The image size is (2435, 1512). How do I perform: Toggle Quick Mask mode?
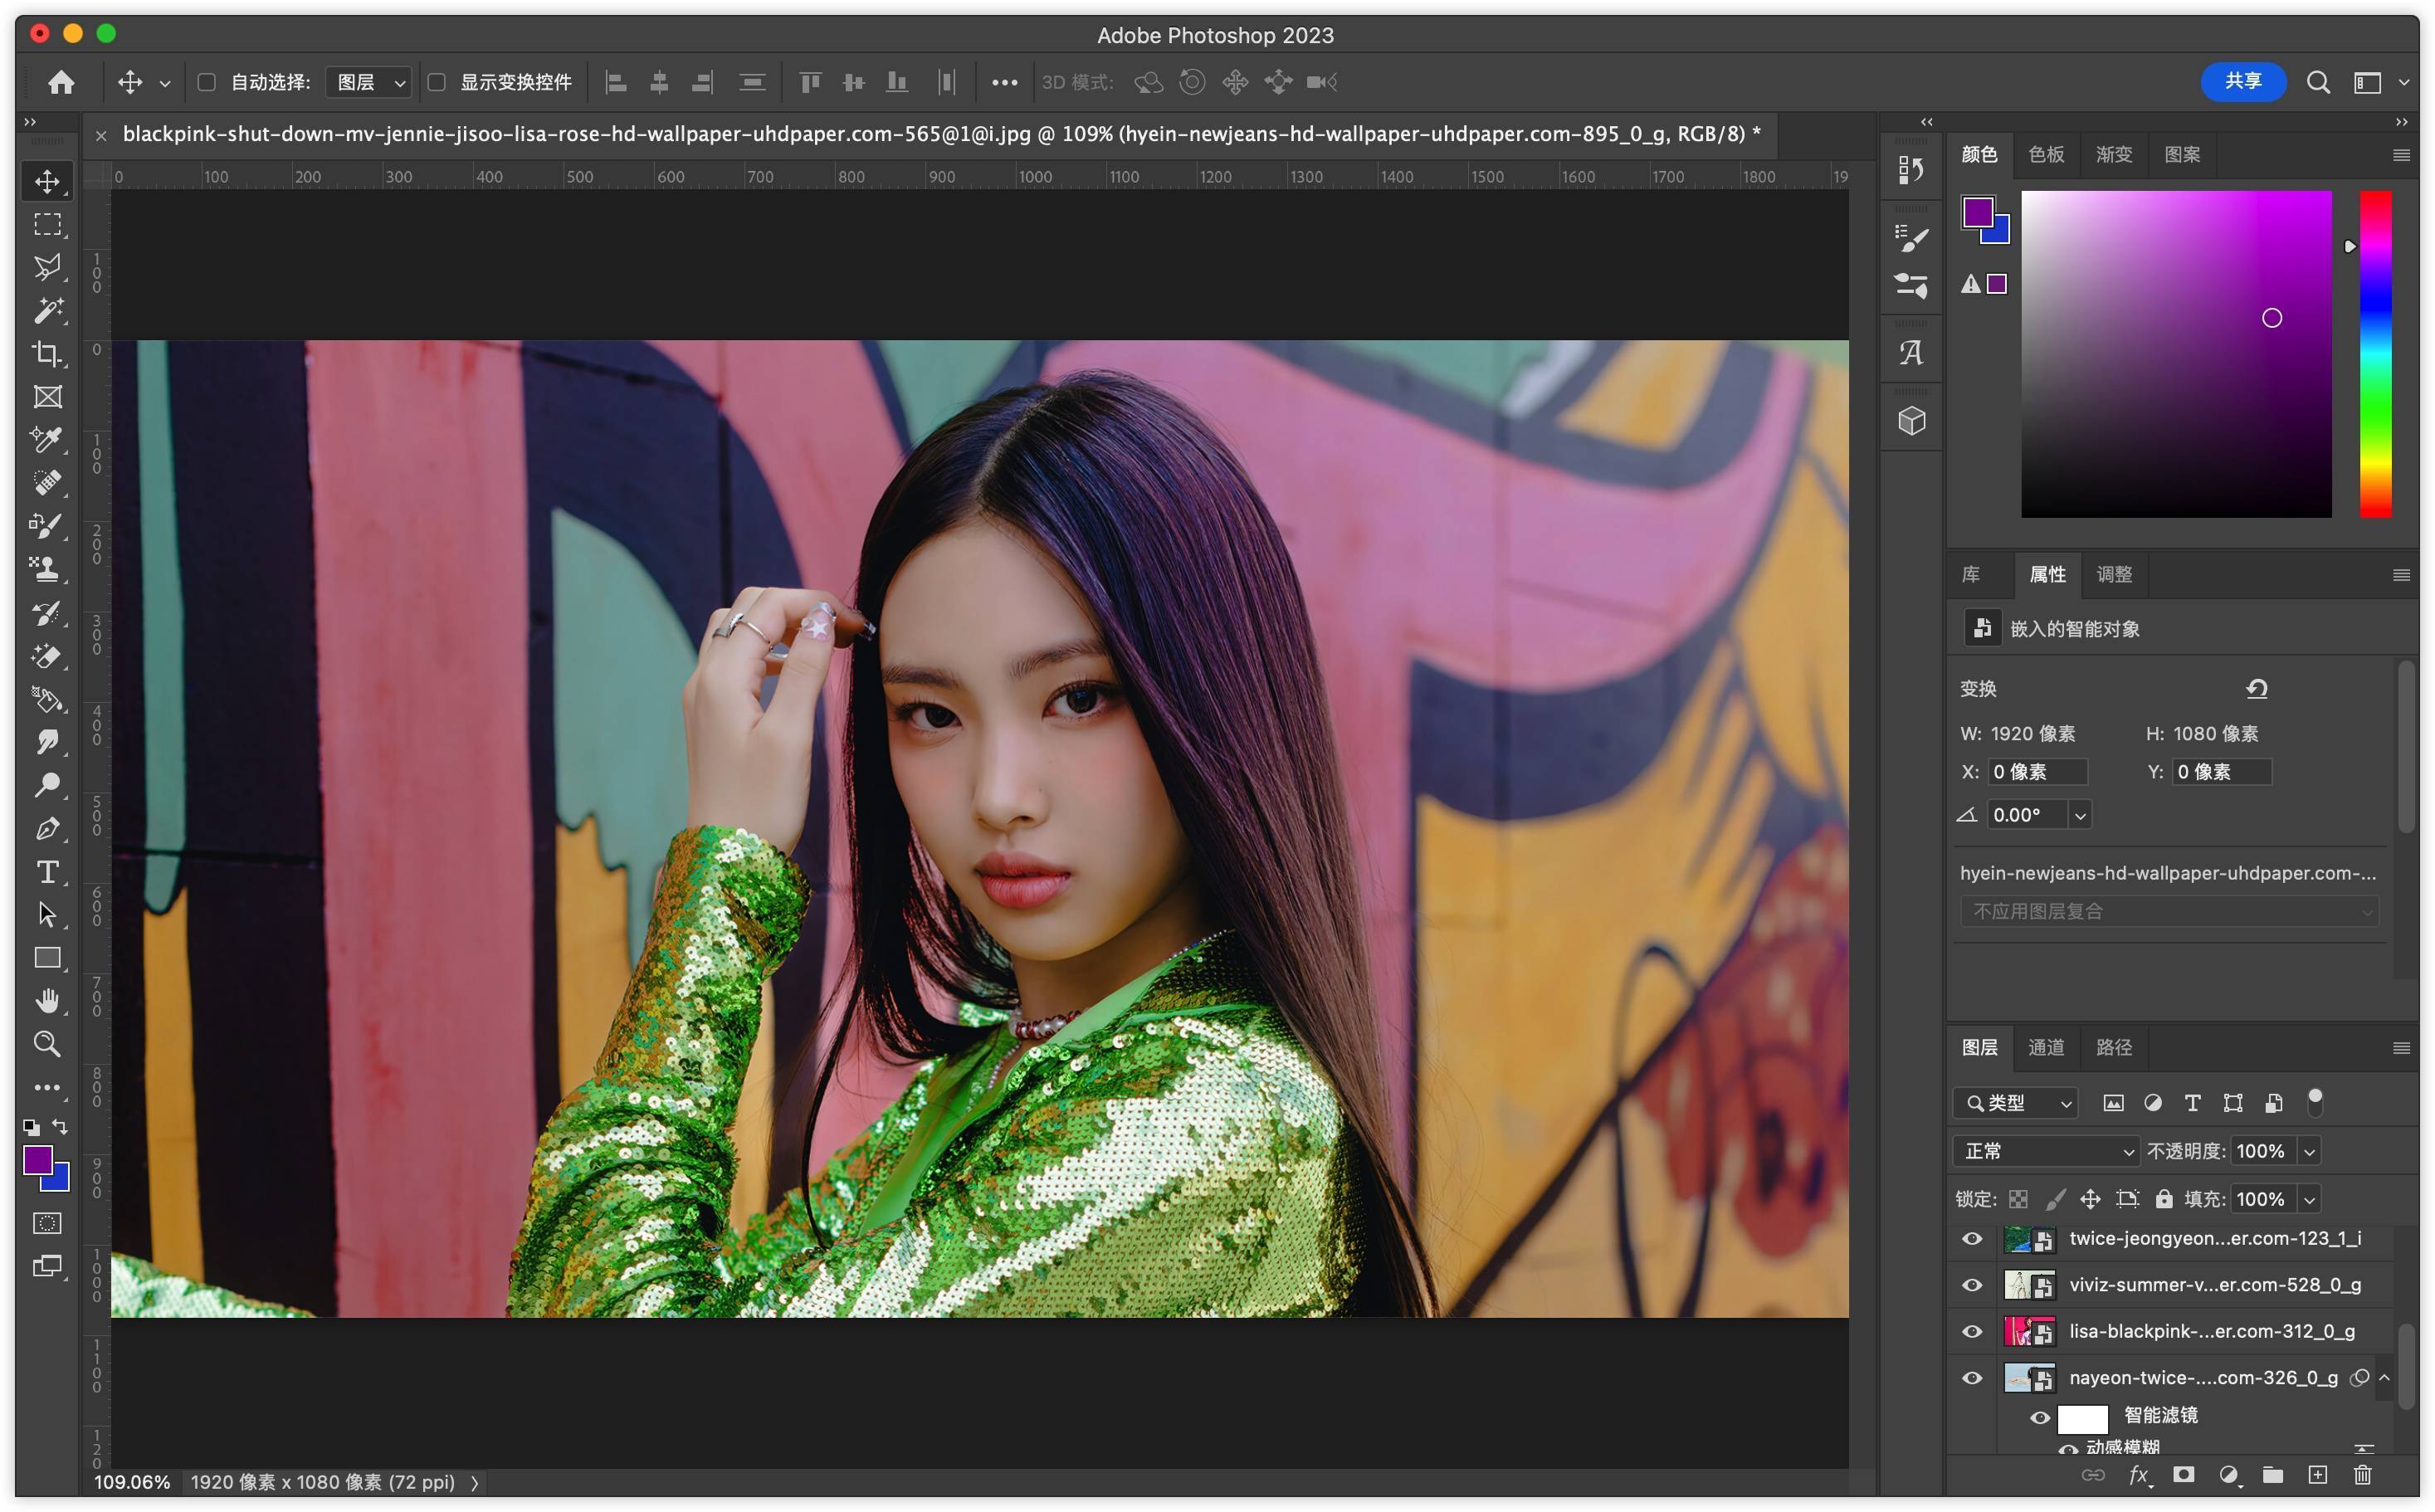tap(47, 1223)
